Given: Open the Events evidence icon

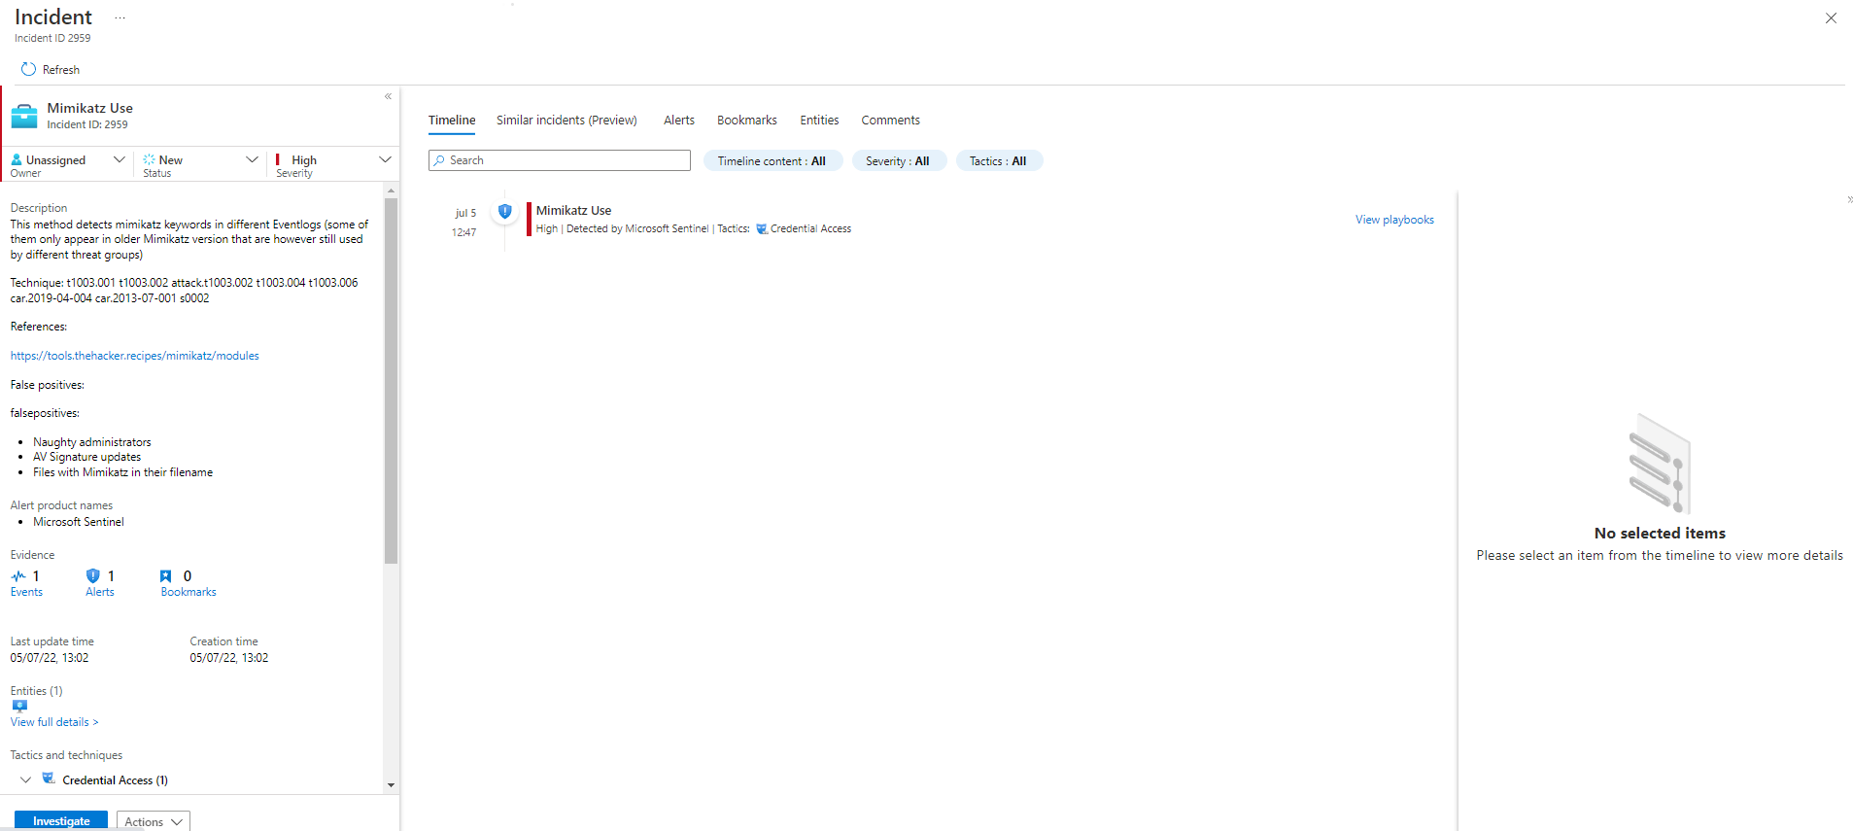Looking at the screenshot, I should coord(19,576).
